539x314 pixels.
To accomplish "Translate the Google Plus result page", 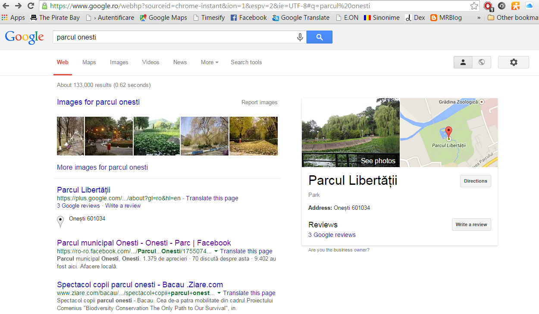I will tap(212, 199).
